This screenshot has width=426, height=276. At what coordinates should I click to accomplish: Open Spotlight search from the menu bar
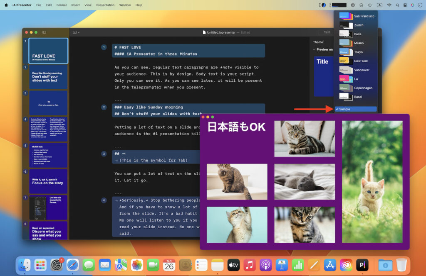click(397, 5)
